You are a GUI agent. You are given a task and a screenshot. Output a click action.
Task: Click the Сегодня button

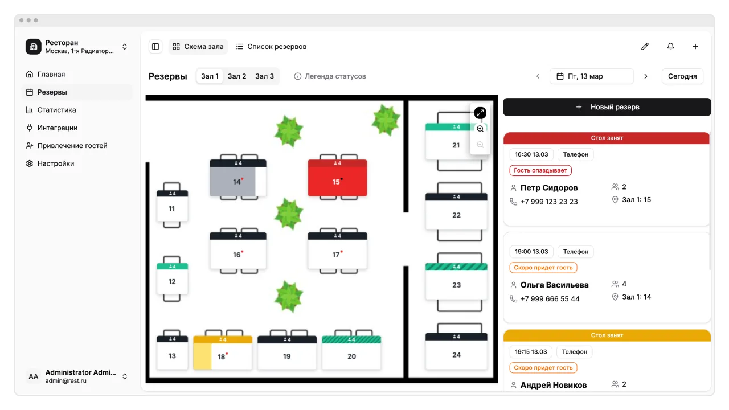click(682, 76)
